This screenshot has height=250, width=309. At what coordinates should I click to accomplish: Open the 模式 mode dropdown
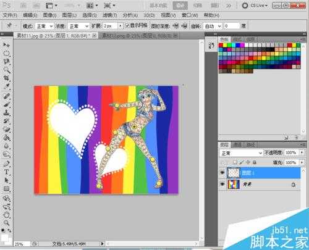click(44, 26)
